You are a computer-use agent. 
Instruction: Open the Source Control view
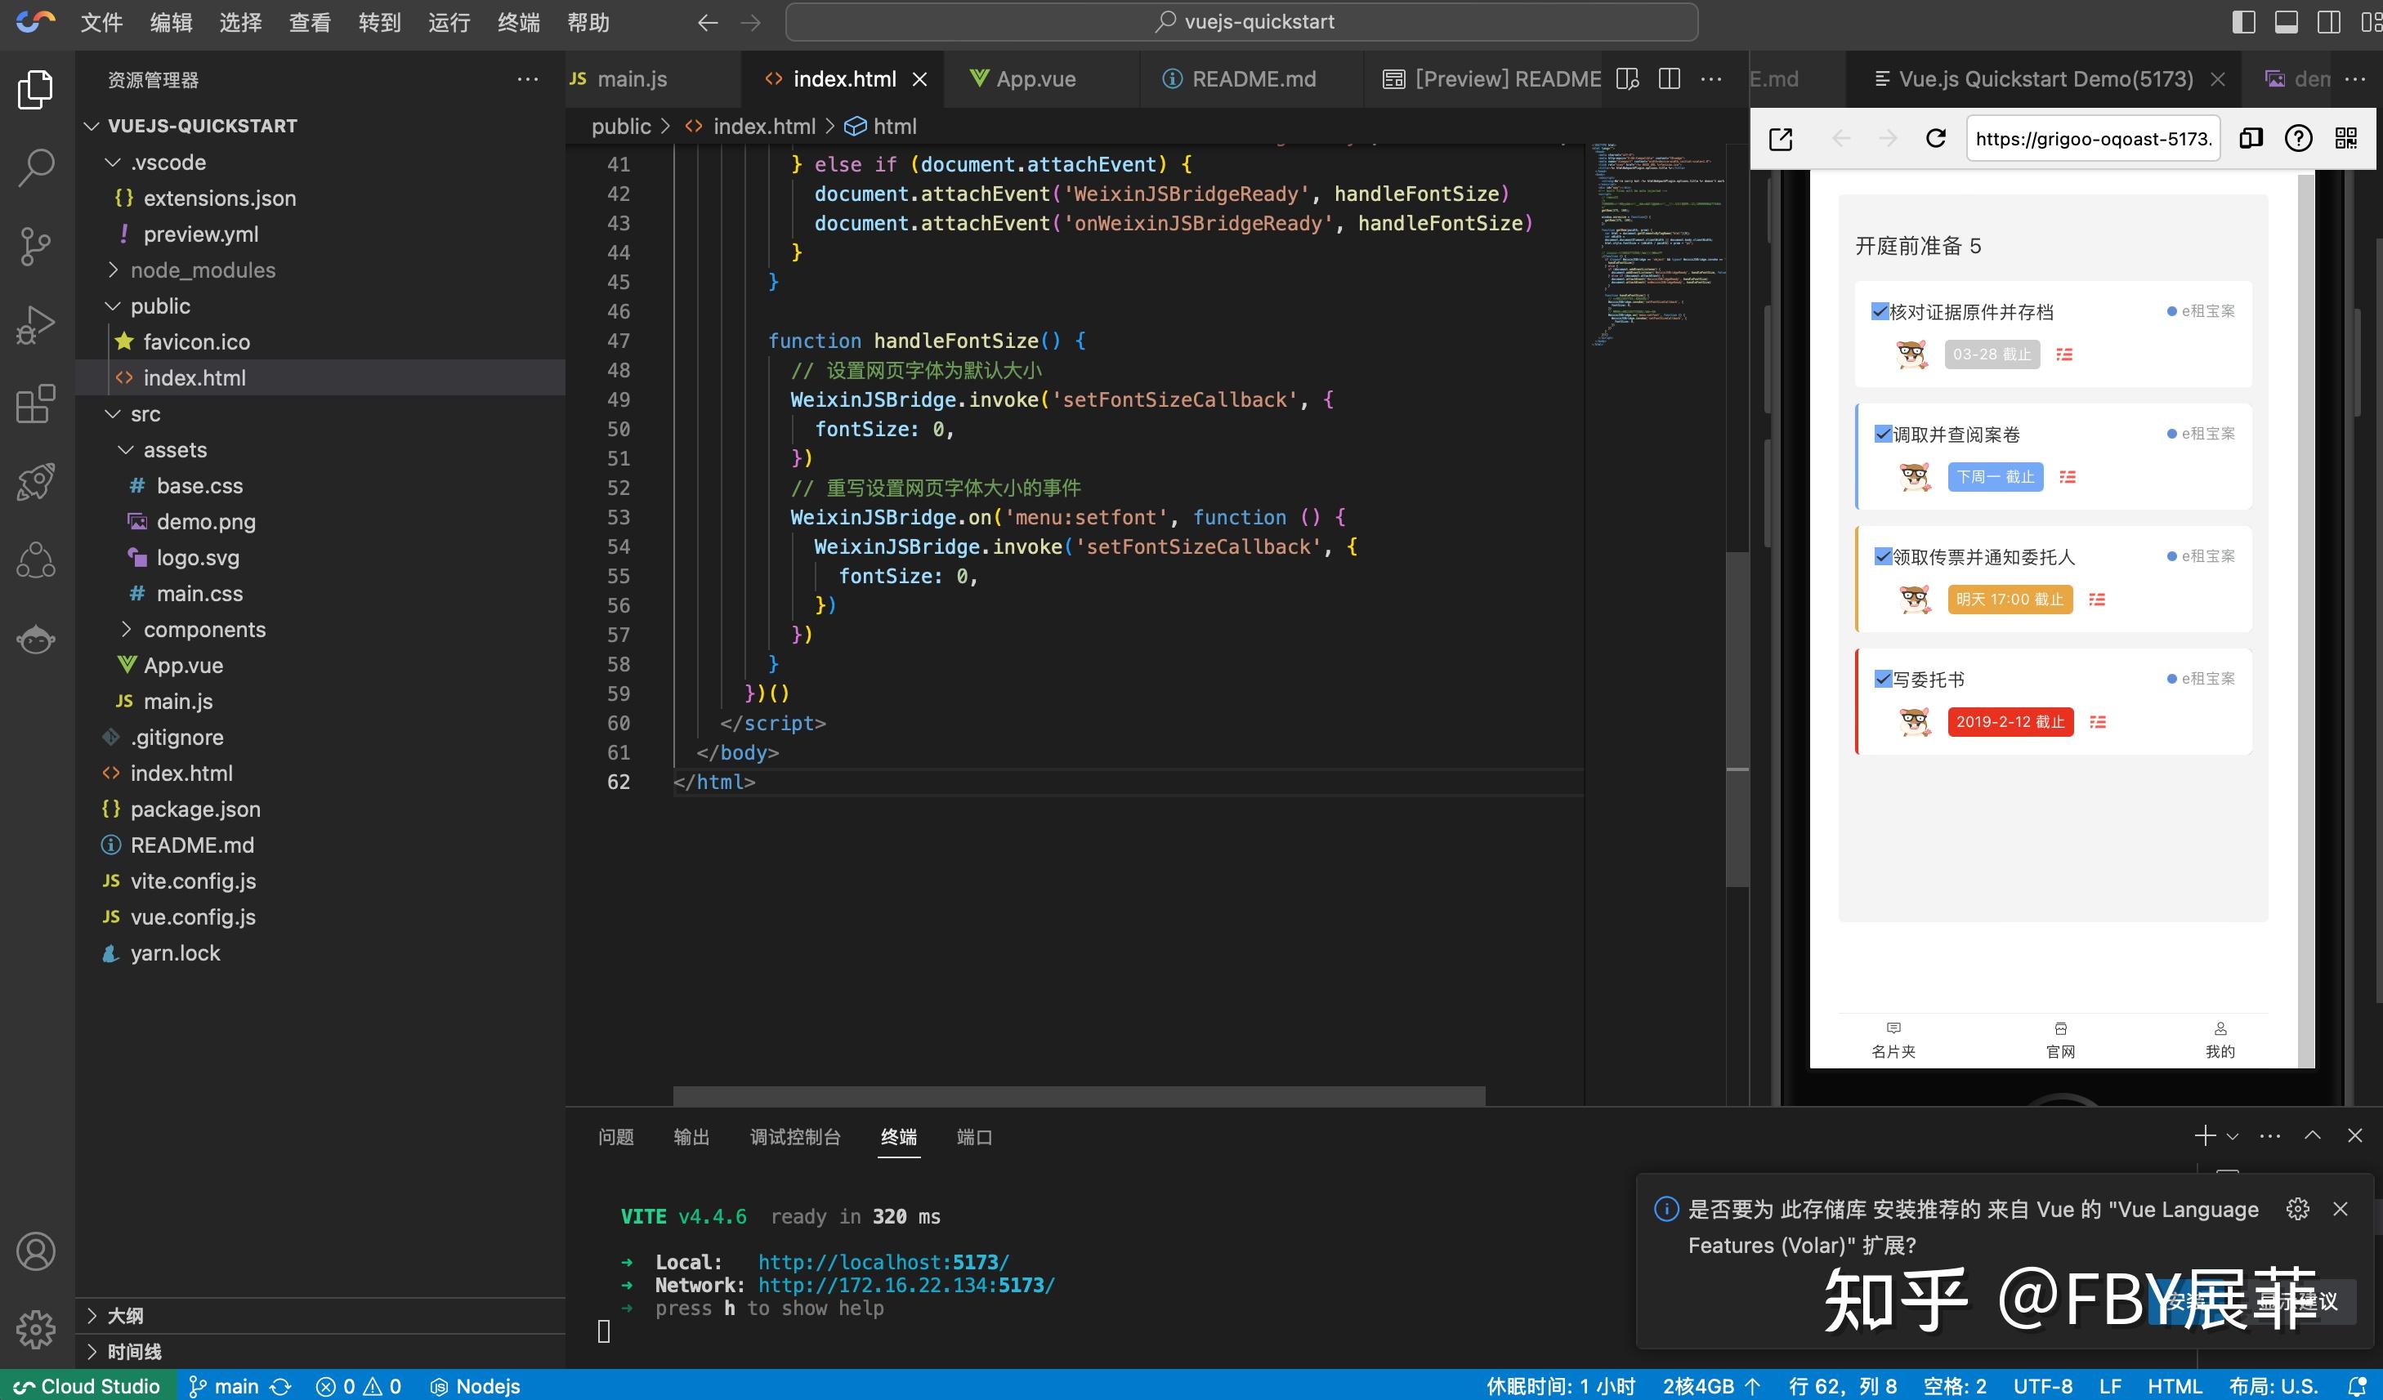36,247
